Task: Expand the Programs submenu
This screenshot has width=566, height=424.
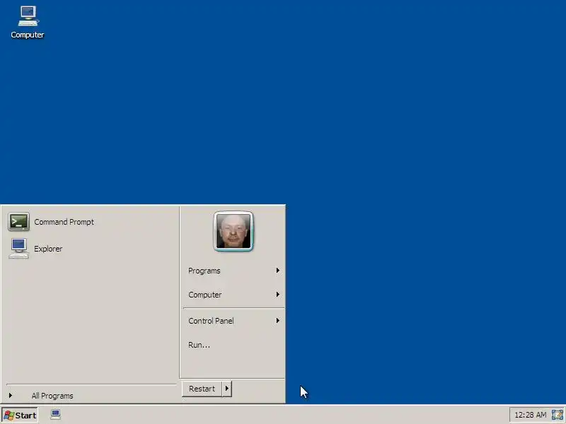Action: [233, 271]
